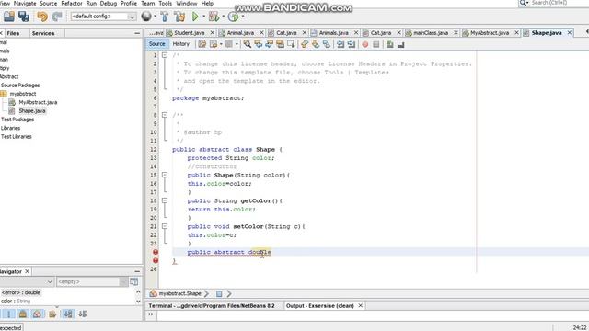Viewport: 589px width, 331px height.
Task: Click the globe browser icon in toolbar
Action: 146,17
